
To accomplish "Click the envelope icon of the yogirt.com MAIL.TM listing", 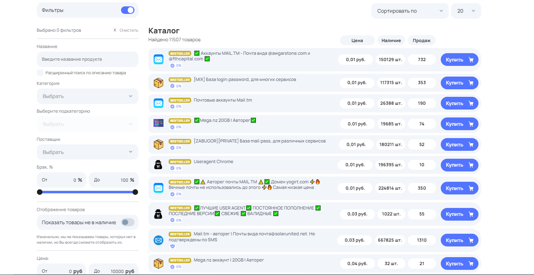I will click(x=158, y=188).
